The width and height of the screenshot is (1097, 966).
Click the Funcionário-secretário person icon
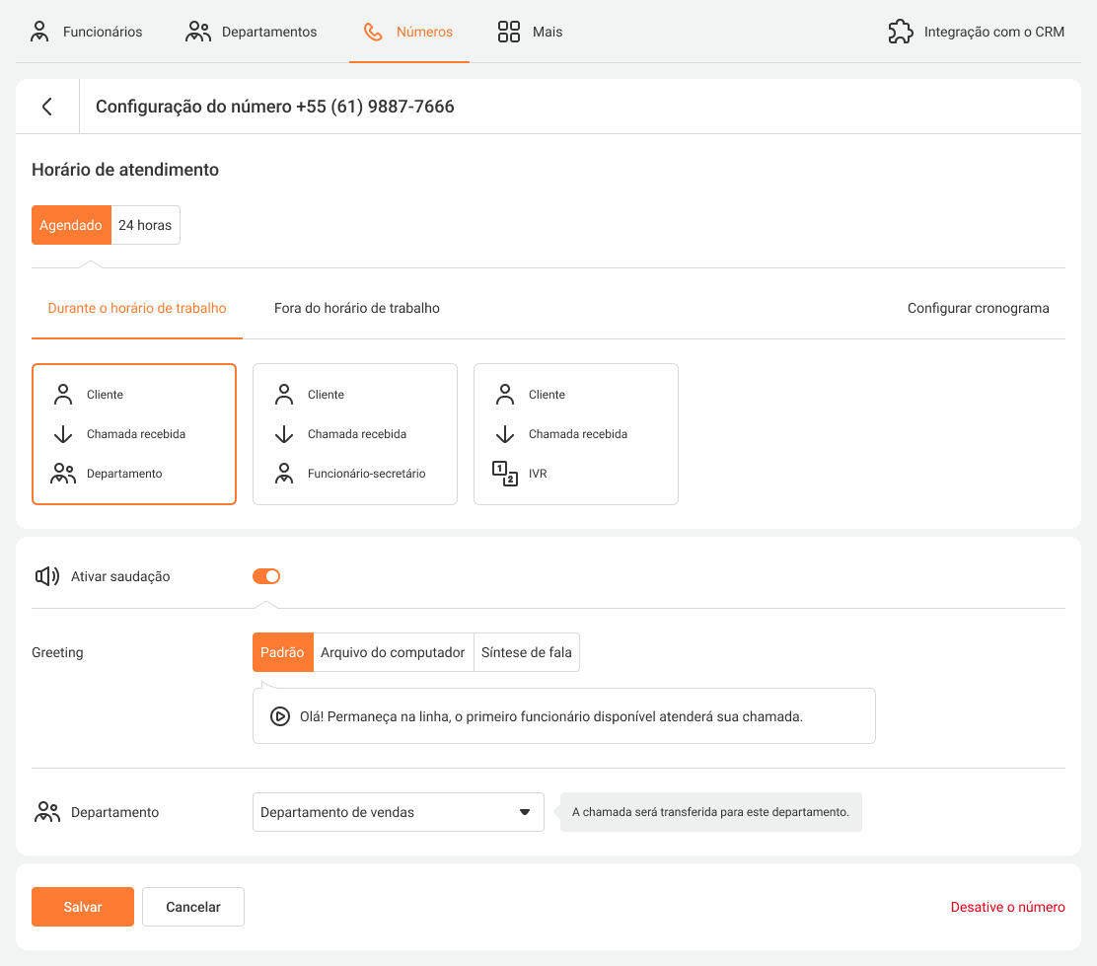click(x=284, y=474)
